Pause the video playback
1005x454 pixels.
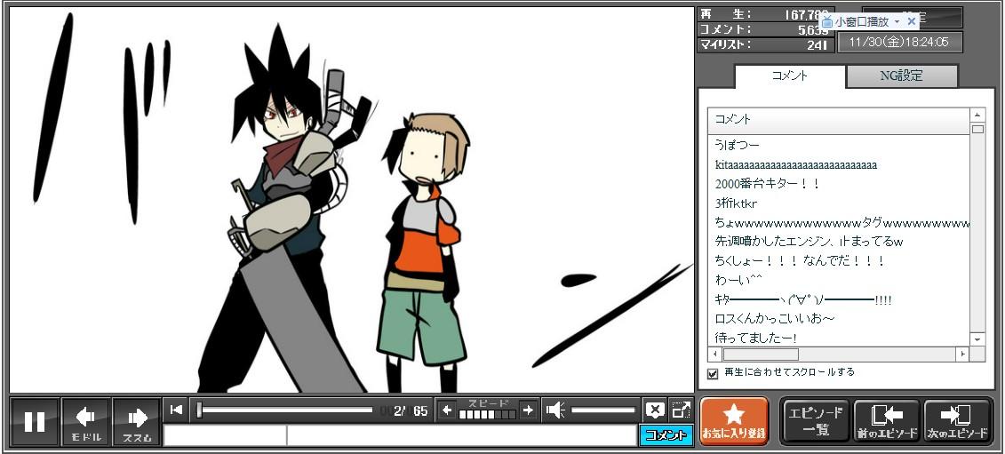[35, 422]
